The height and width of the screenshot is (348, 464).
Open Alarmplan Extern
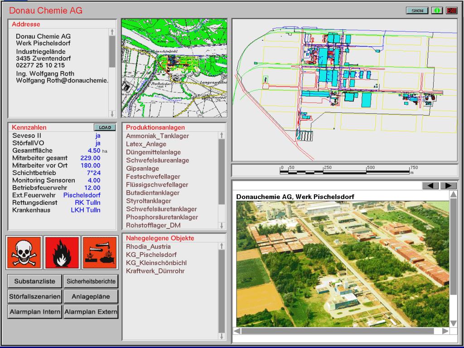91,312
